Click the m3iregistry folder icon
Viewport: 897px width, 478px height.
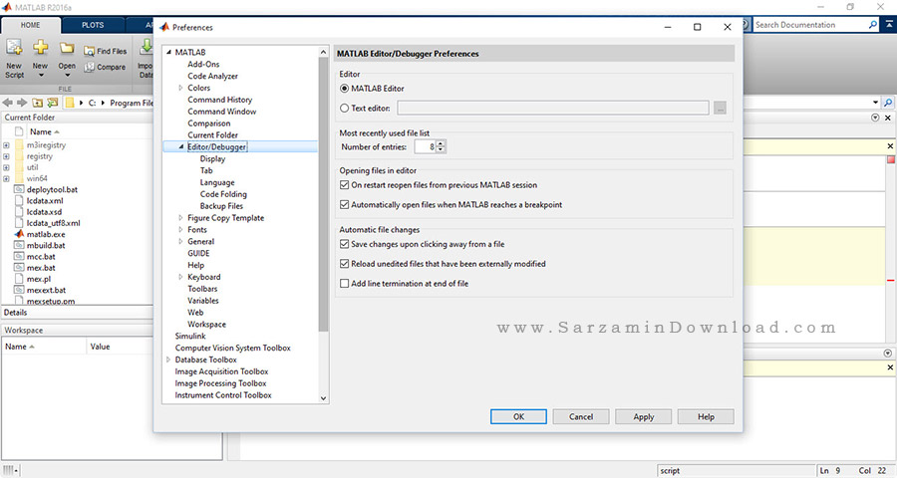coord(19,144)
